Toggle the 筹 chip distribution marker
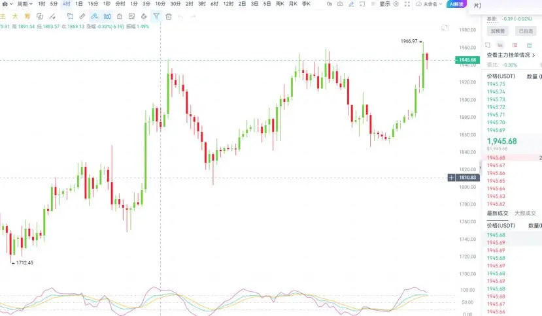 click(x=27, y=16)
